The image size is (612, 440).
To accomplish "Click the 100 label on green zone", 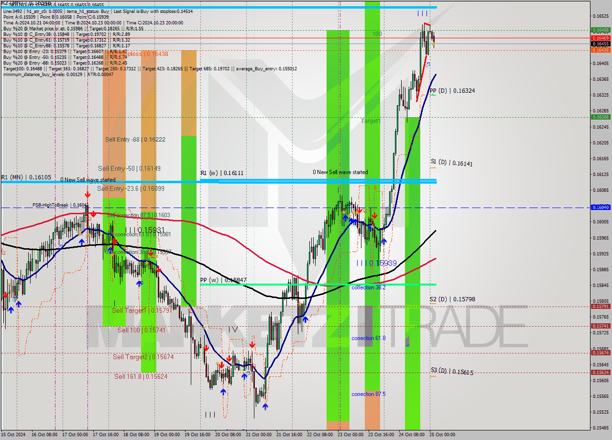I will pos(377,34).
